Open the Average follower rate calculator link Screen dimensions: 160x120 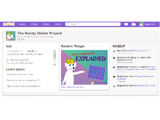(x=135, y=78)
